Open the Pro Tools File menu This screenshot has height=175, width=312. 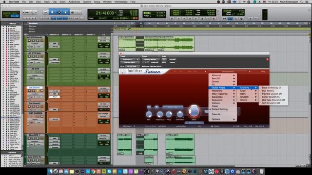(x=24, y=2)
